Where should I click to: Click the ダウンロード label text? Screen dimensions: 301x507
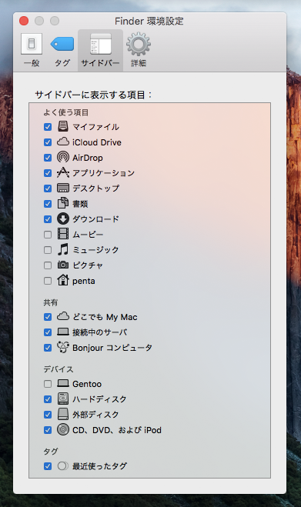pyautogui.click(x=95, y=219)
